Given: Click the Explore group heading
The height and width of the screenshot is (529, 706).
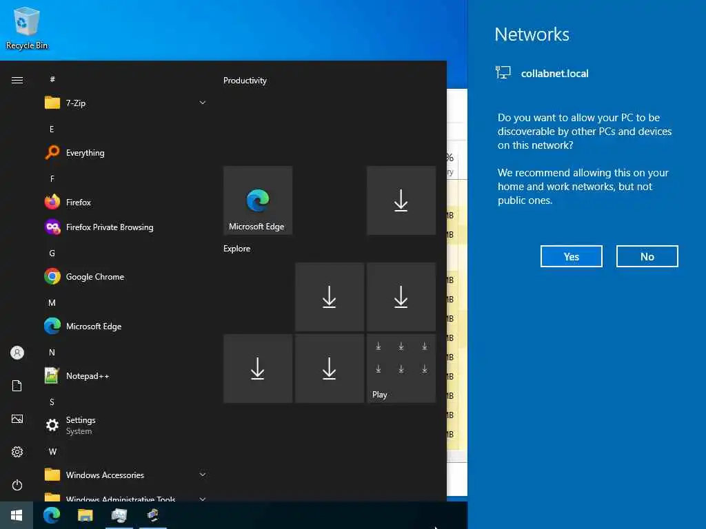Looking at the screenshot, I should click(237, 249).
